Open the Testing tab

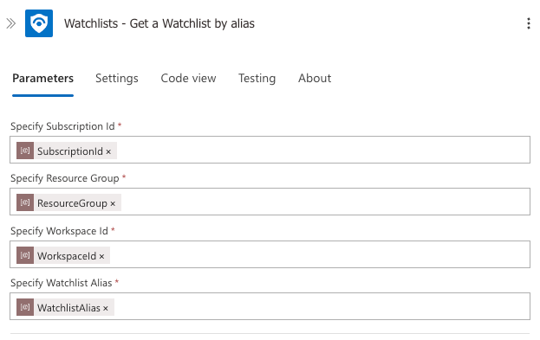click(x=257, y=79)
